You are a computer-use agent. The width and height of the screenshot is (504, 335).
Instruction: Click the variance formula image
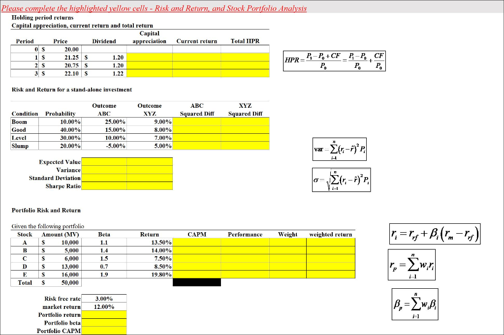(339, 148)
